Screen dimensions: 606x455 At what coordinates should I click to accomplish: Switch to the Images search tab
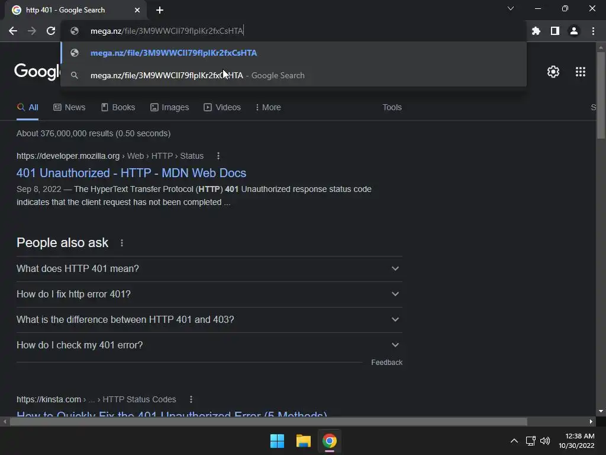[x=170, y=107]
